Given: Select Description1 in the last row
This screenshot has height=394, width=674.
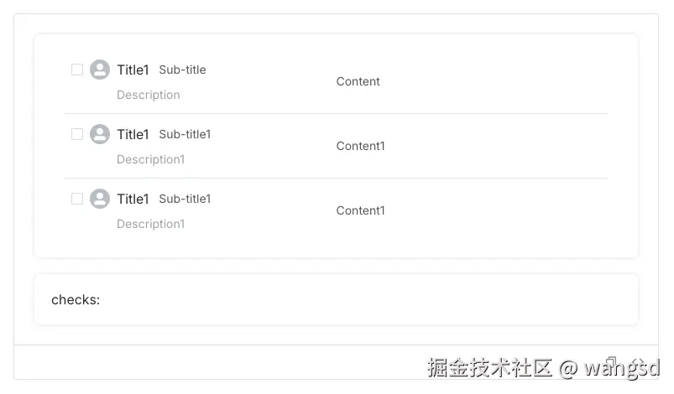Looking at the screenshot, I should (x=151, y=224).
